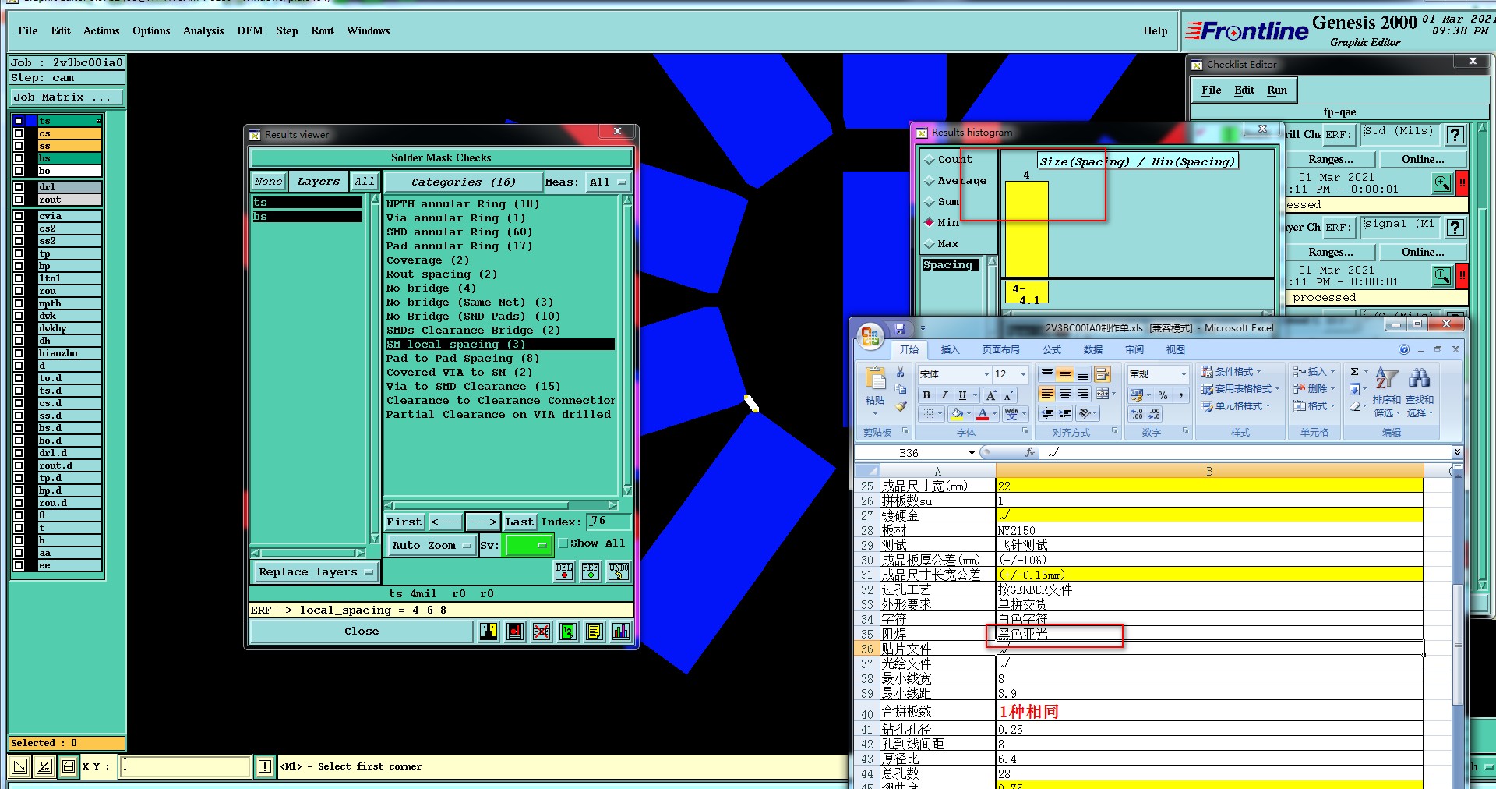Click the Bold icon in Excel ribbon
1496x789 pixels.
(x=926, y=395)
